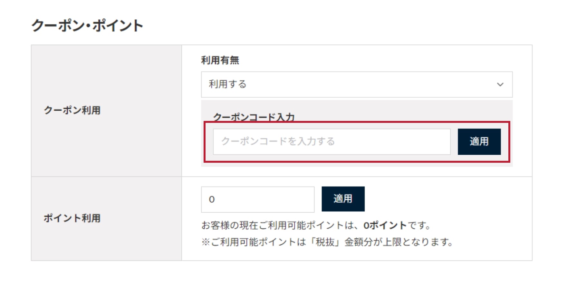Open the 利用有無 dropdown showing 利用する
The width and height of the screenshot is (567, 283).
(357, 85)
